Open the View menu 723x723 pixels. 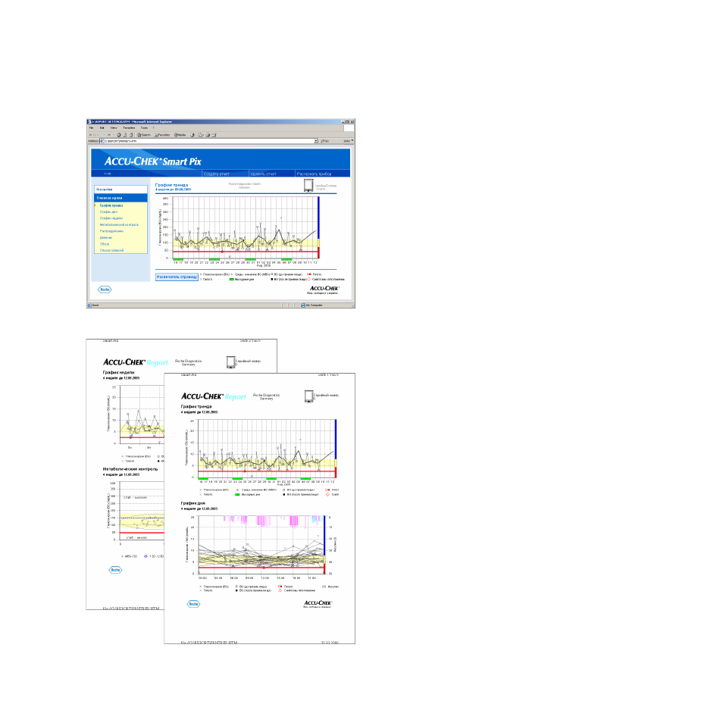[114, 128]
